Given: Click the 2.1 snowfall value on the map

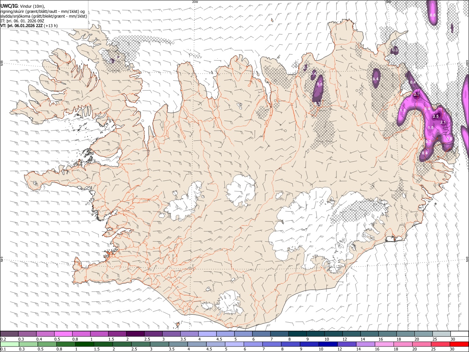Looking at the screenshot, I should (443, 122).
